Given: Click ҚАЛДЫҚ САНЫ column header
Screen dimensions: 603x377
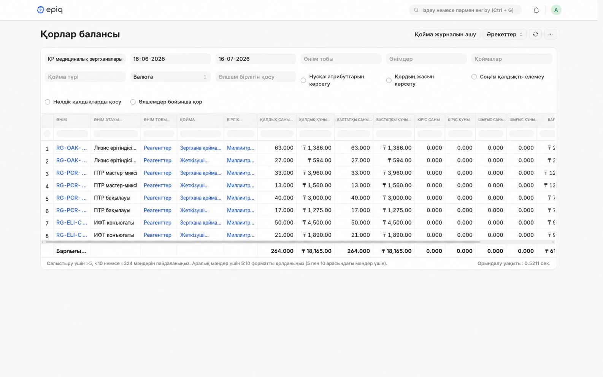Looking at the screenshot, I should 276,120.
